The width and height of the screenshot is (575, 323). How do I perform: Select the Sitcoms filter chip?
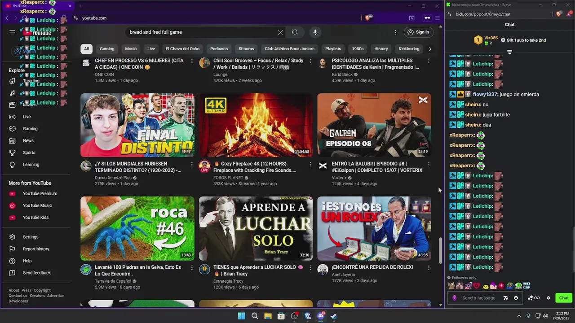(246, 48)
